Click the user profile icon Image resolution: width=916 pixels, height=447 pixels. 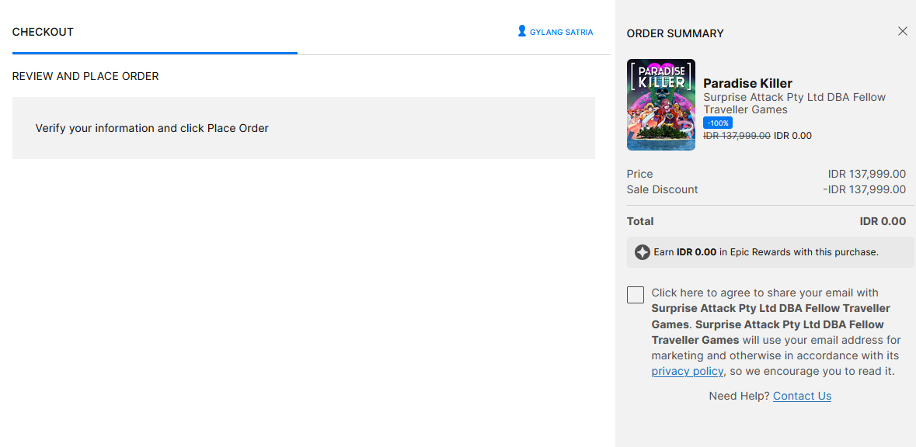[x=521, y=32]
